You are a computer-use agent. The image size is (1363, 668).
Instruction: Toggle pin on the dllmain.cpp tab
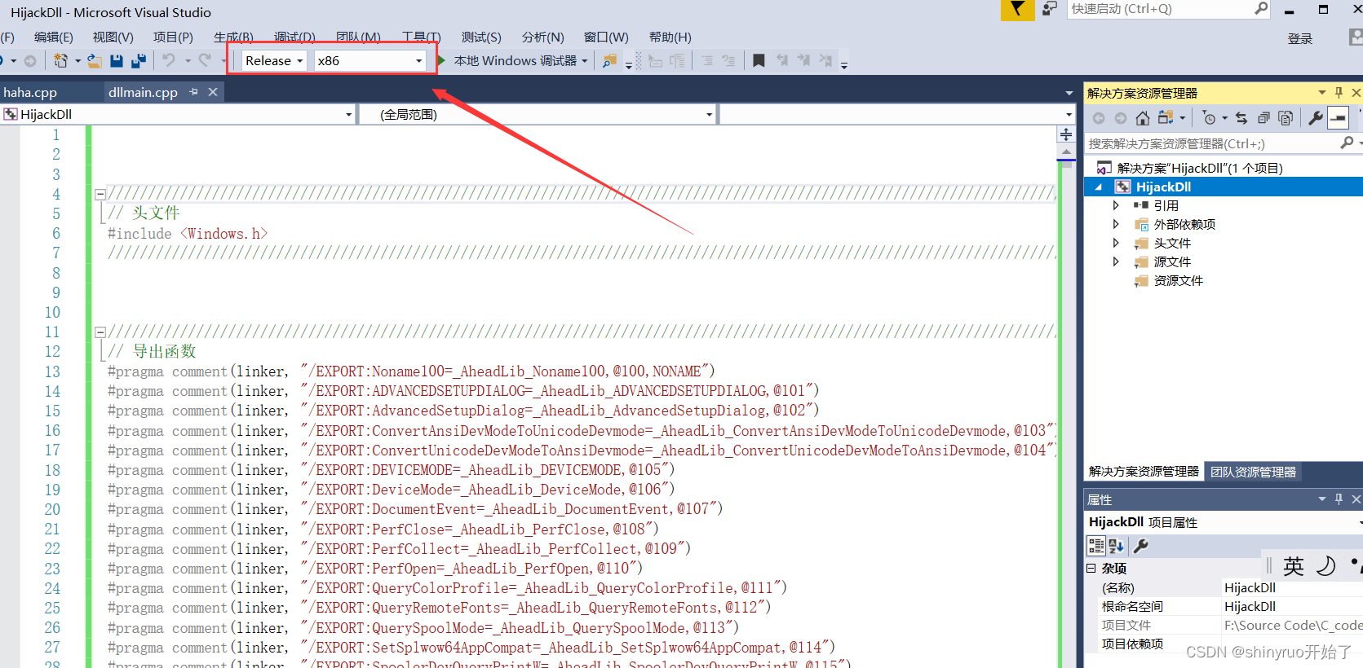tap(193, 92)
